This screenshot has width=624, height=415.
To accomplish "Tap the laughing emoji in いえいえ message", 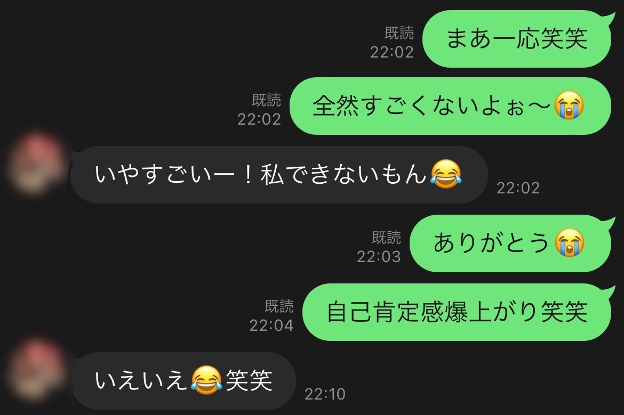I will coord(206,380).
